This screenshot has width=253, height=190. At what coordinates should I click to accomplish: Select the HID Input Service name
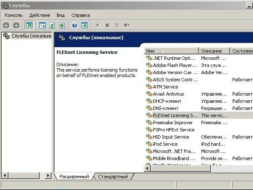171,137
